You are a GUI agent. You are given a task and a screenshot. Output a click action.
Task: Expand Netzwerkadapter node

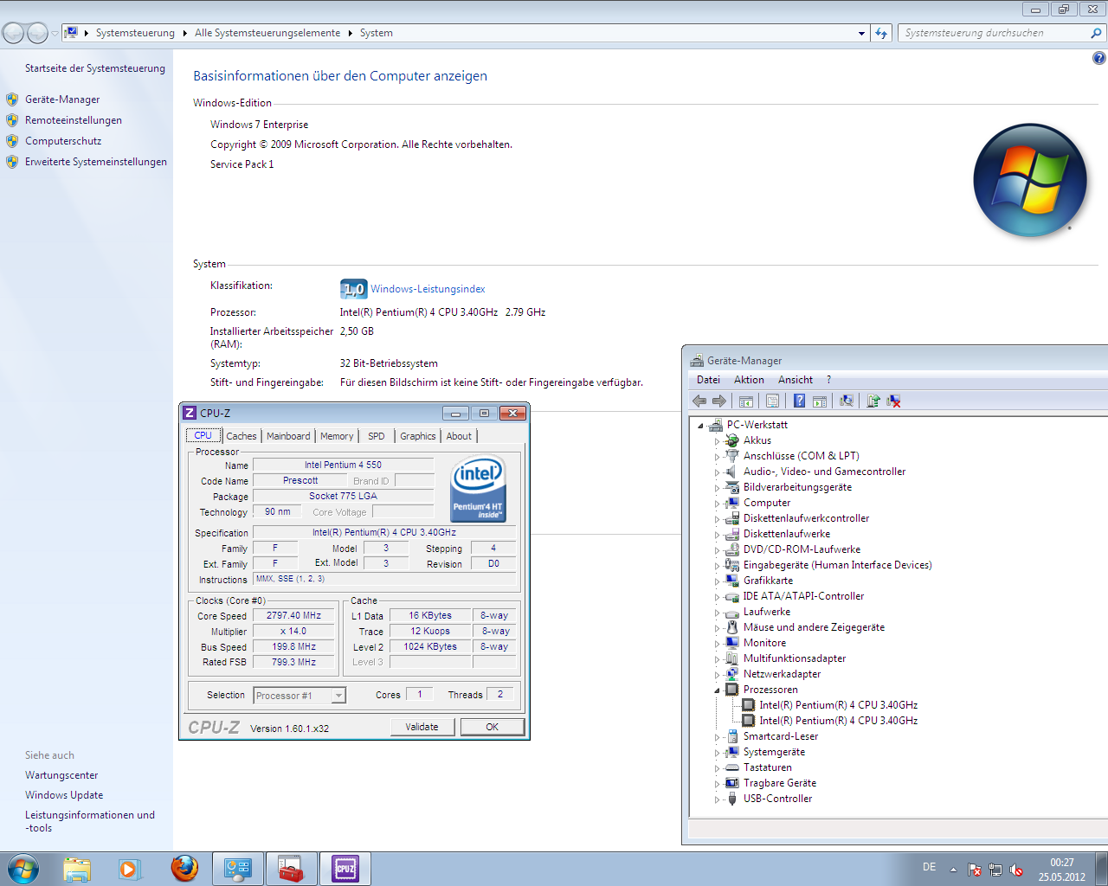717,674
